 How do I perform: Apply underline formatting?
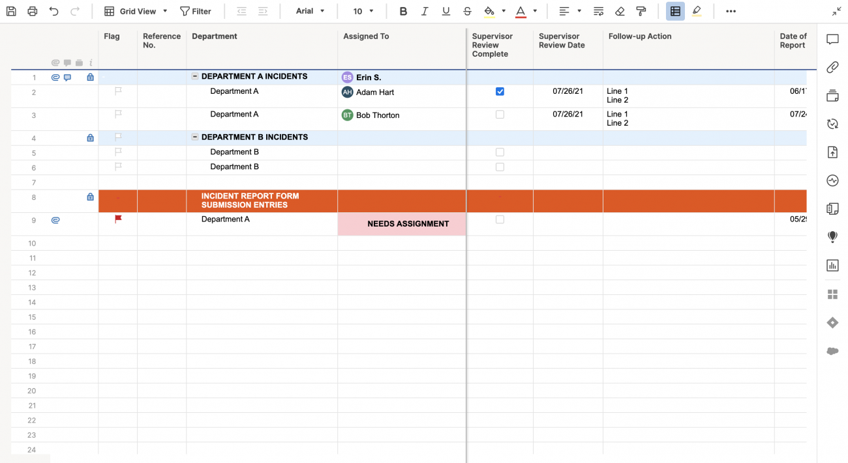click(x=446, y=11)
